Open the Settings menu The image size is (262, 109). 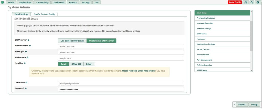(85, 2)
